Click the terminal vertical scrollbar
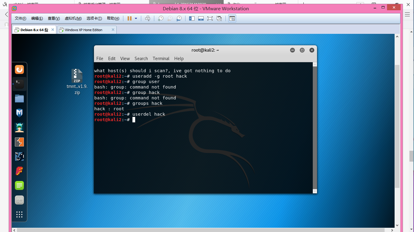 (315, 128)
